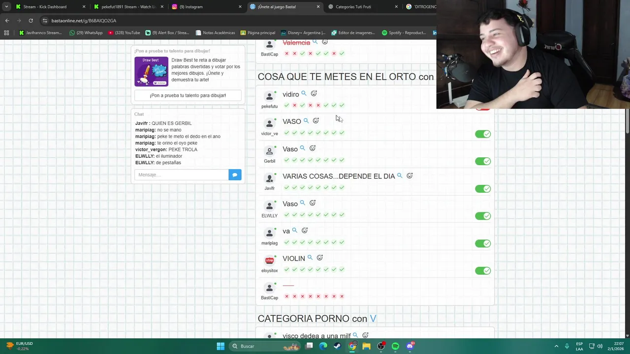This screenshot has height=354, width=630.
Task: Close the ¡Únete al juego Basta! tab
Action: pos(318,7)
